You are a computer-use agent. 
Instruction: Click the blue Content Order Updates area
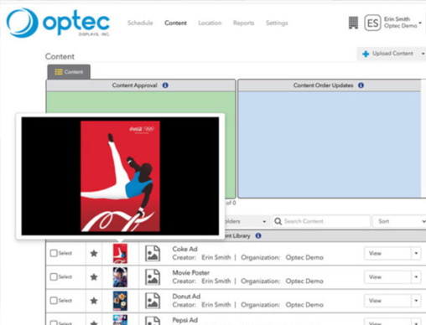[x=330, y=144]
